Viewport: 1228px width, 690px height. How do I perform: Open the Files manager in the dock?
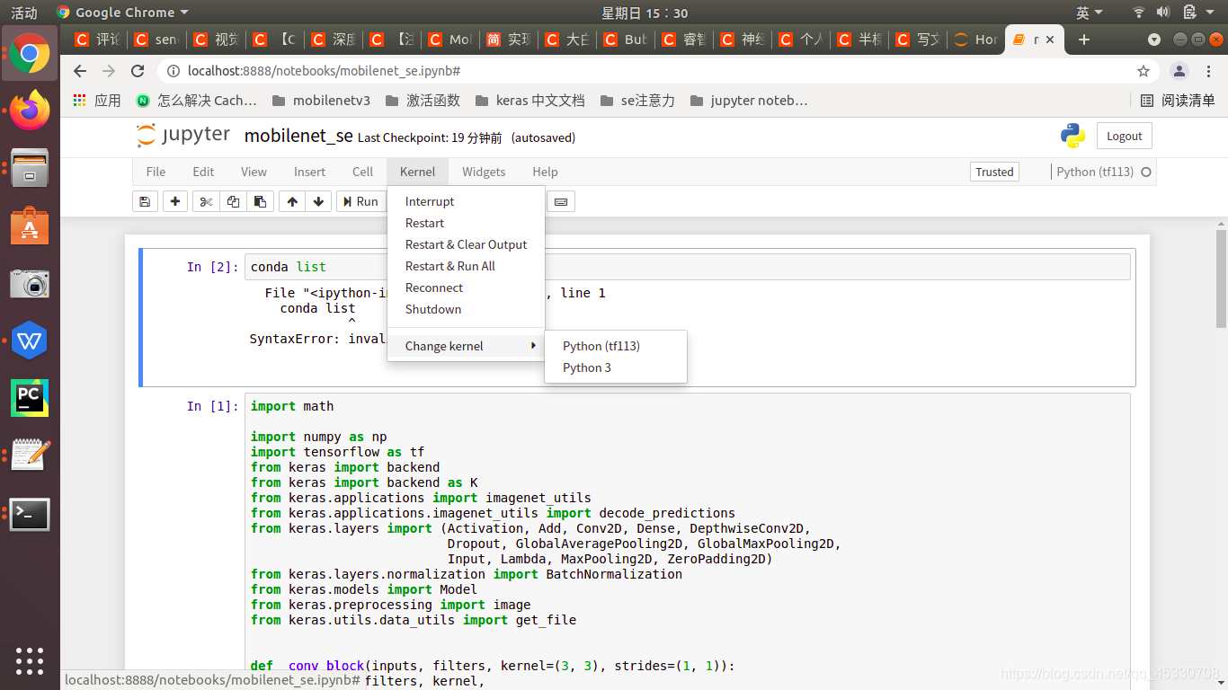point(30,169)
